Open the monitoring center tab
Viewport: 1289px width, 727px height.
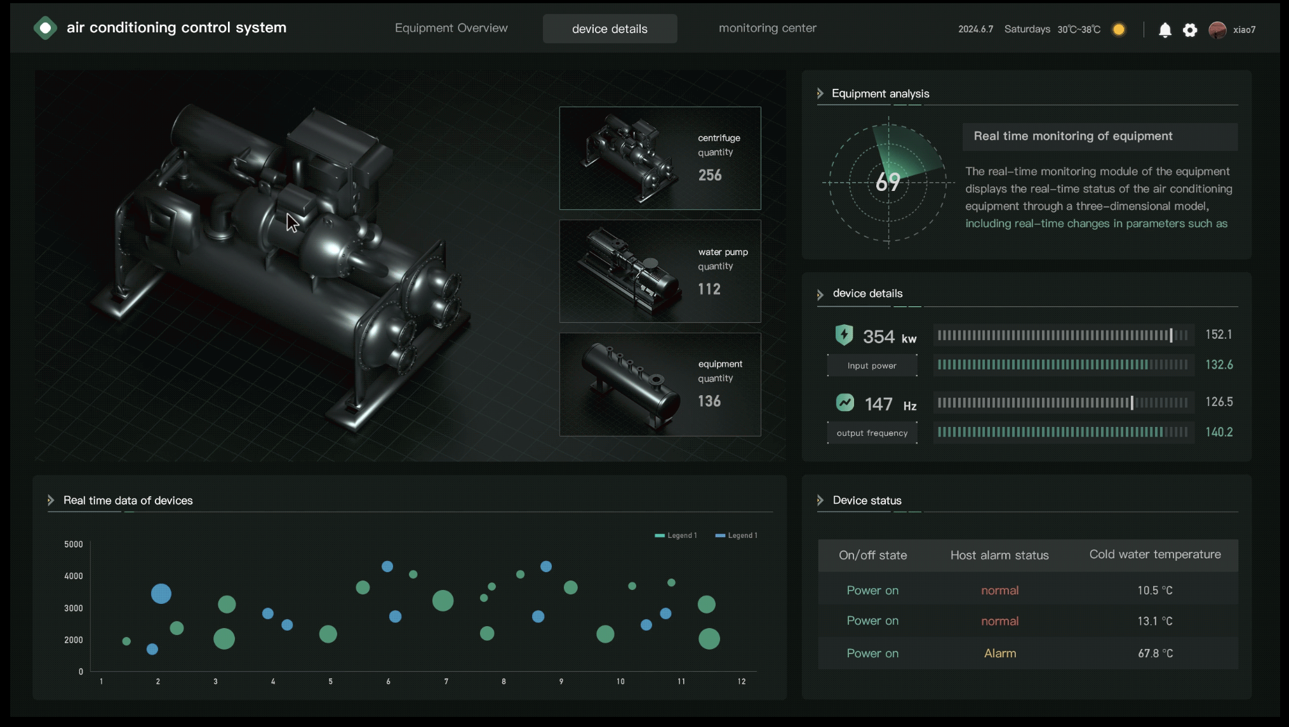(767, 29)
